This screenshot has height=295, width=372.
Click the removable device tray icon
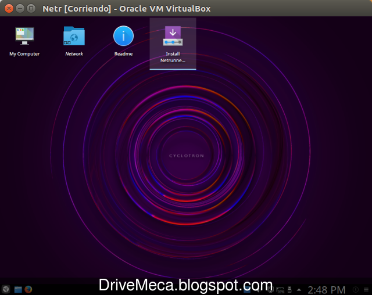289,290
